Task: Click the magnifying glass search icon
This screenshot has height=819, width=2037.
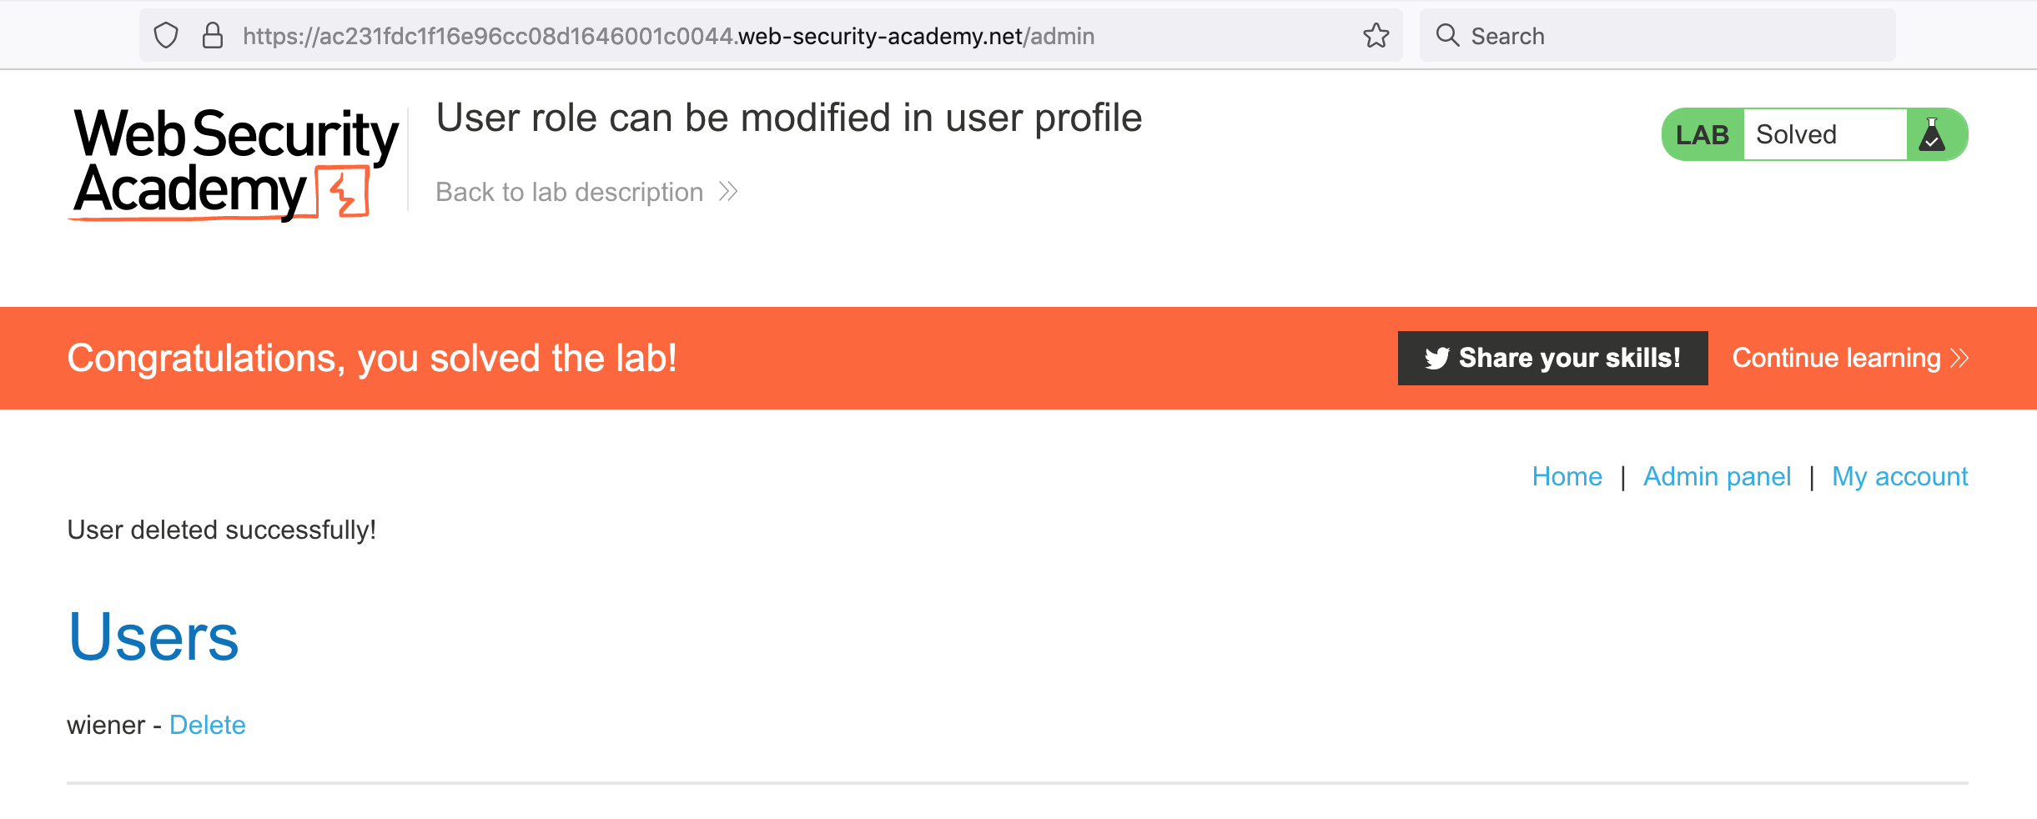Action: click(1447, 36)
